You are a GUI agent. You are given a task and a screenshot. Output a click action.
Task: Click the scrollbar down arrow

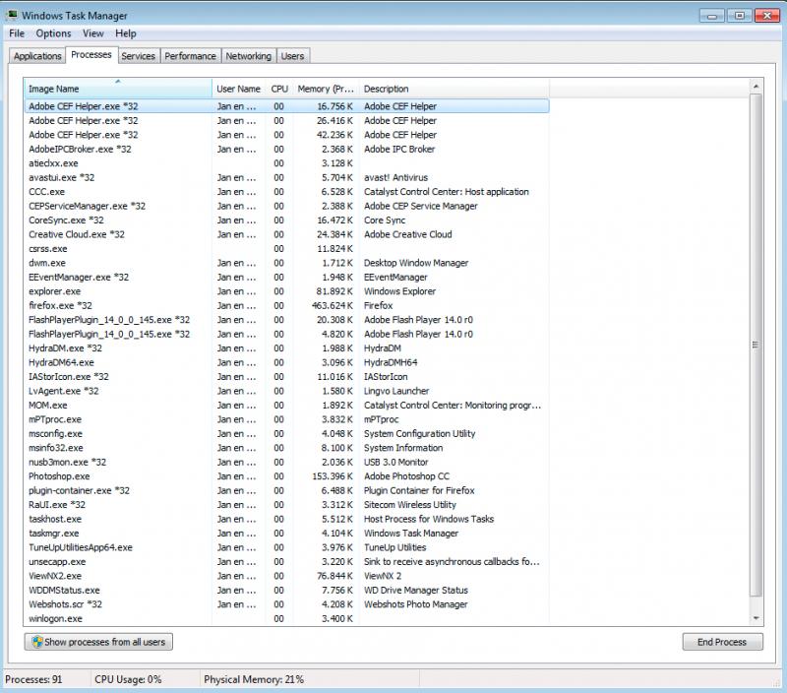tap(756, 618)
